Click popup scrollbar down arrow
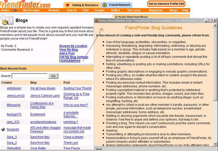 coord(215,144)
